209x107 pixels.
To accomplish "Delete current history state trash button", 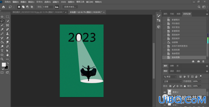I will (203, 61).
